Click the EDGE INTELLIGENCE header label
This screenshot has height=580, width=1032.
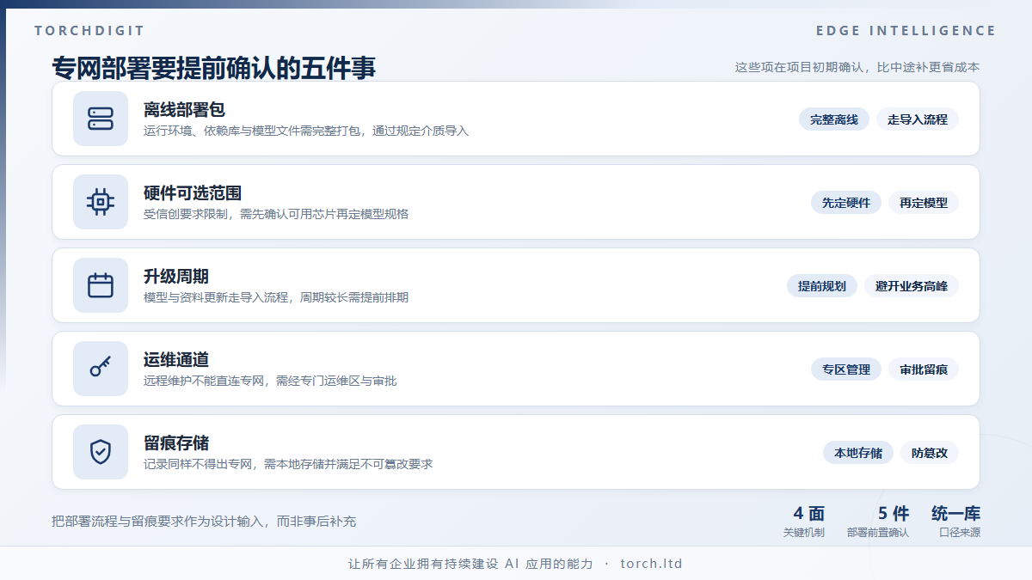pyautogui.click(x=906, y=31)
